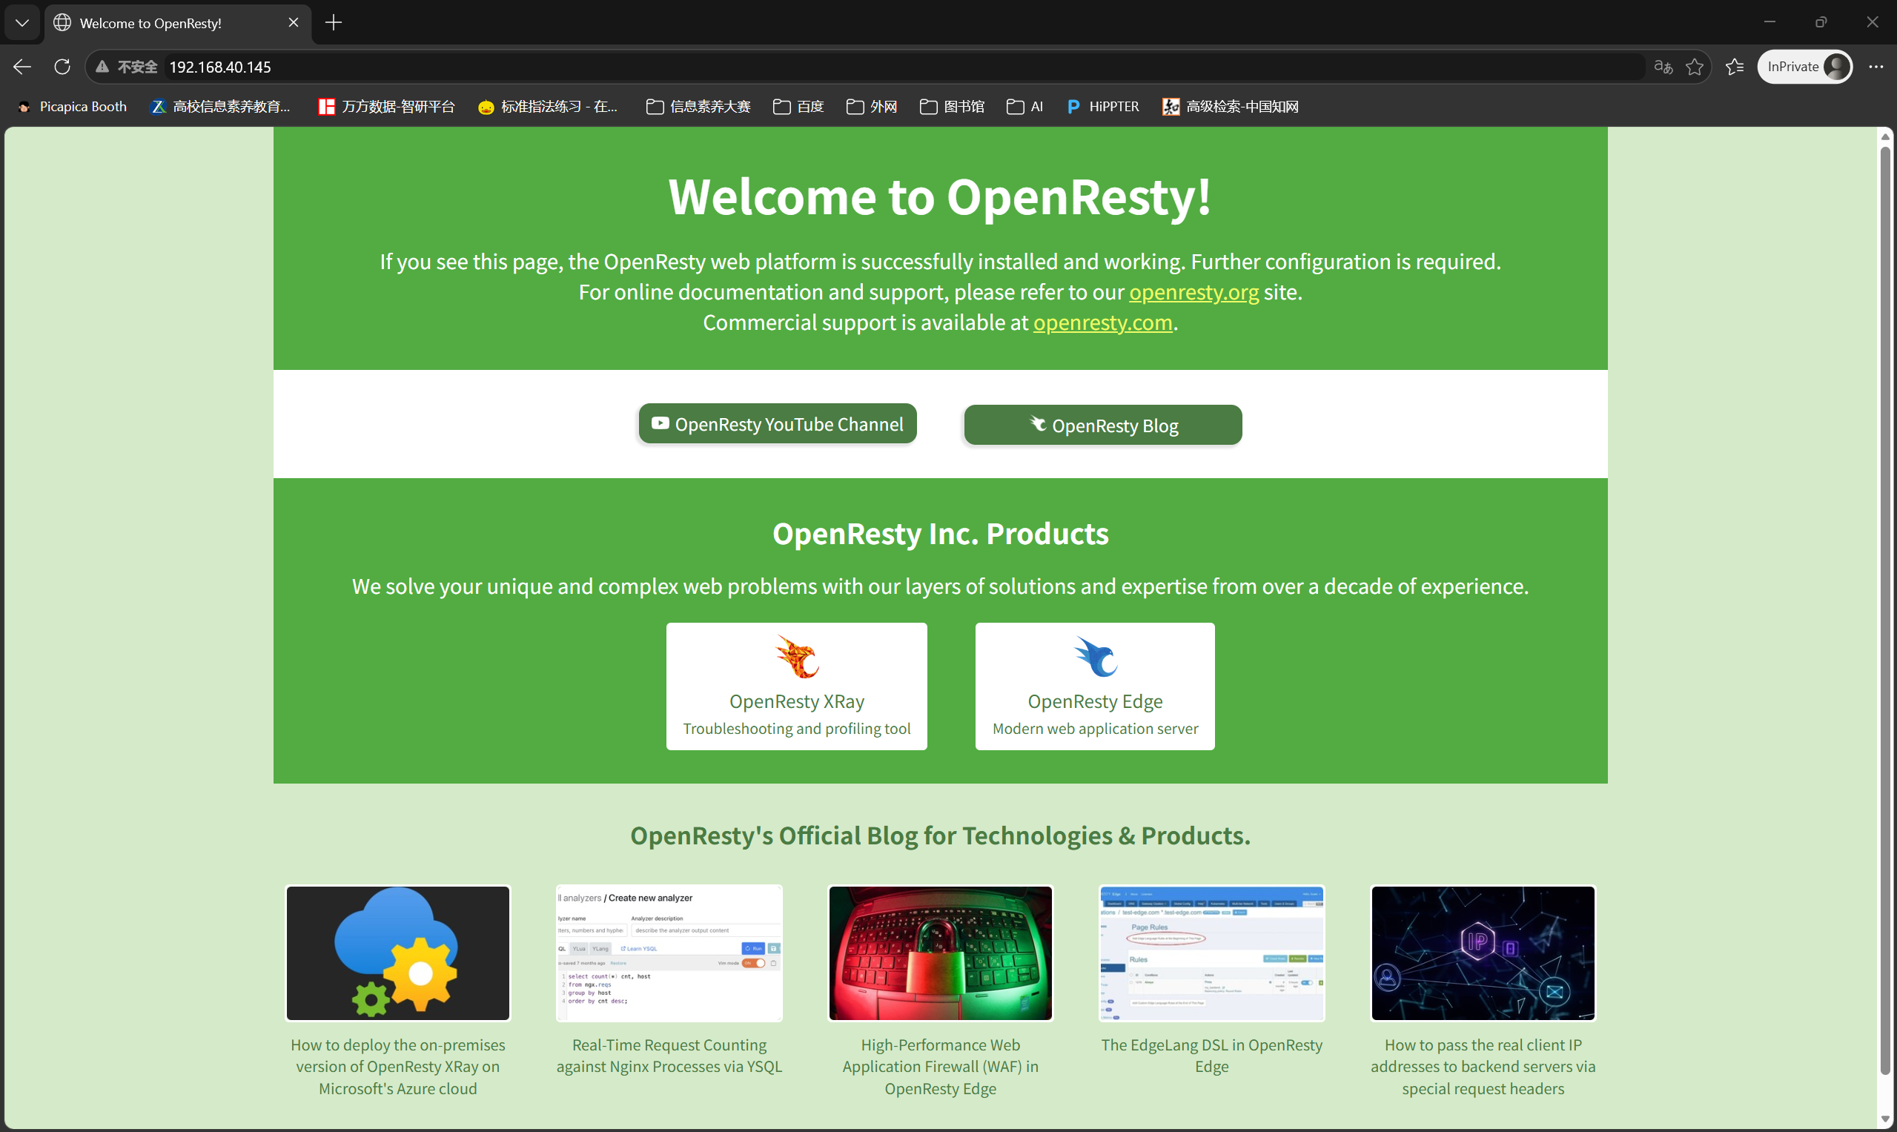The image size is (1897, 1132).
Task: Open the 标准指法练习 bookmark
Action: click(x=548, y=107)
